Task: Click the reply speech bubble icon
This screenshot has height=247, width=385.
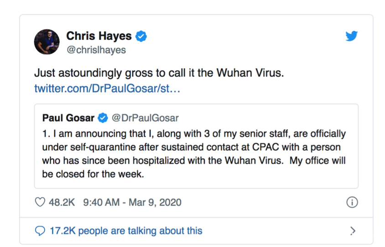Action: point(41,231)
